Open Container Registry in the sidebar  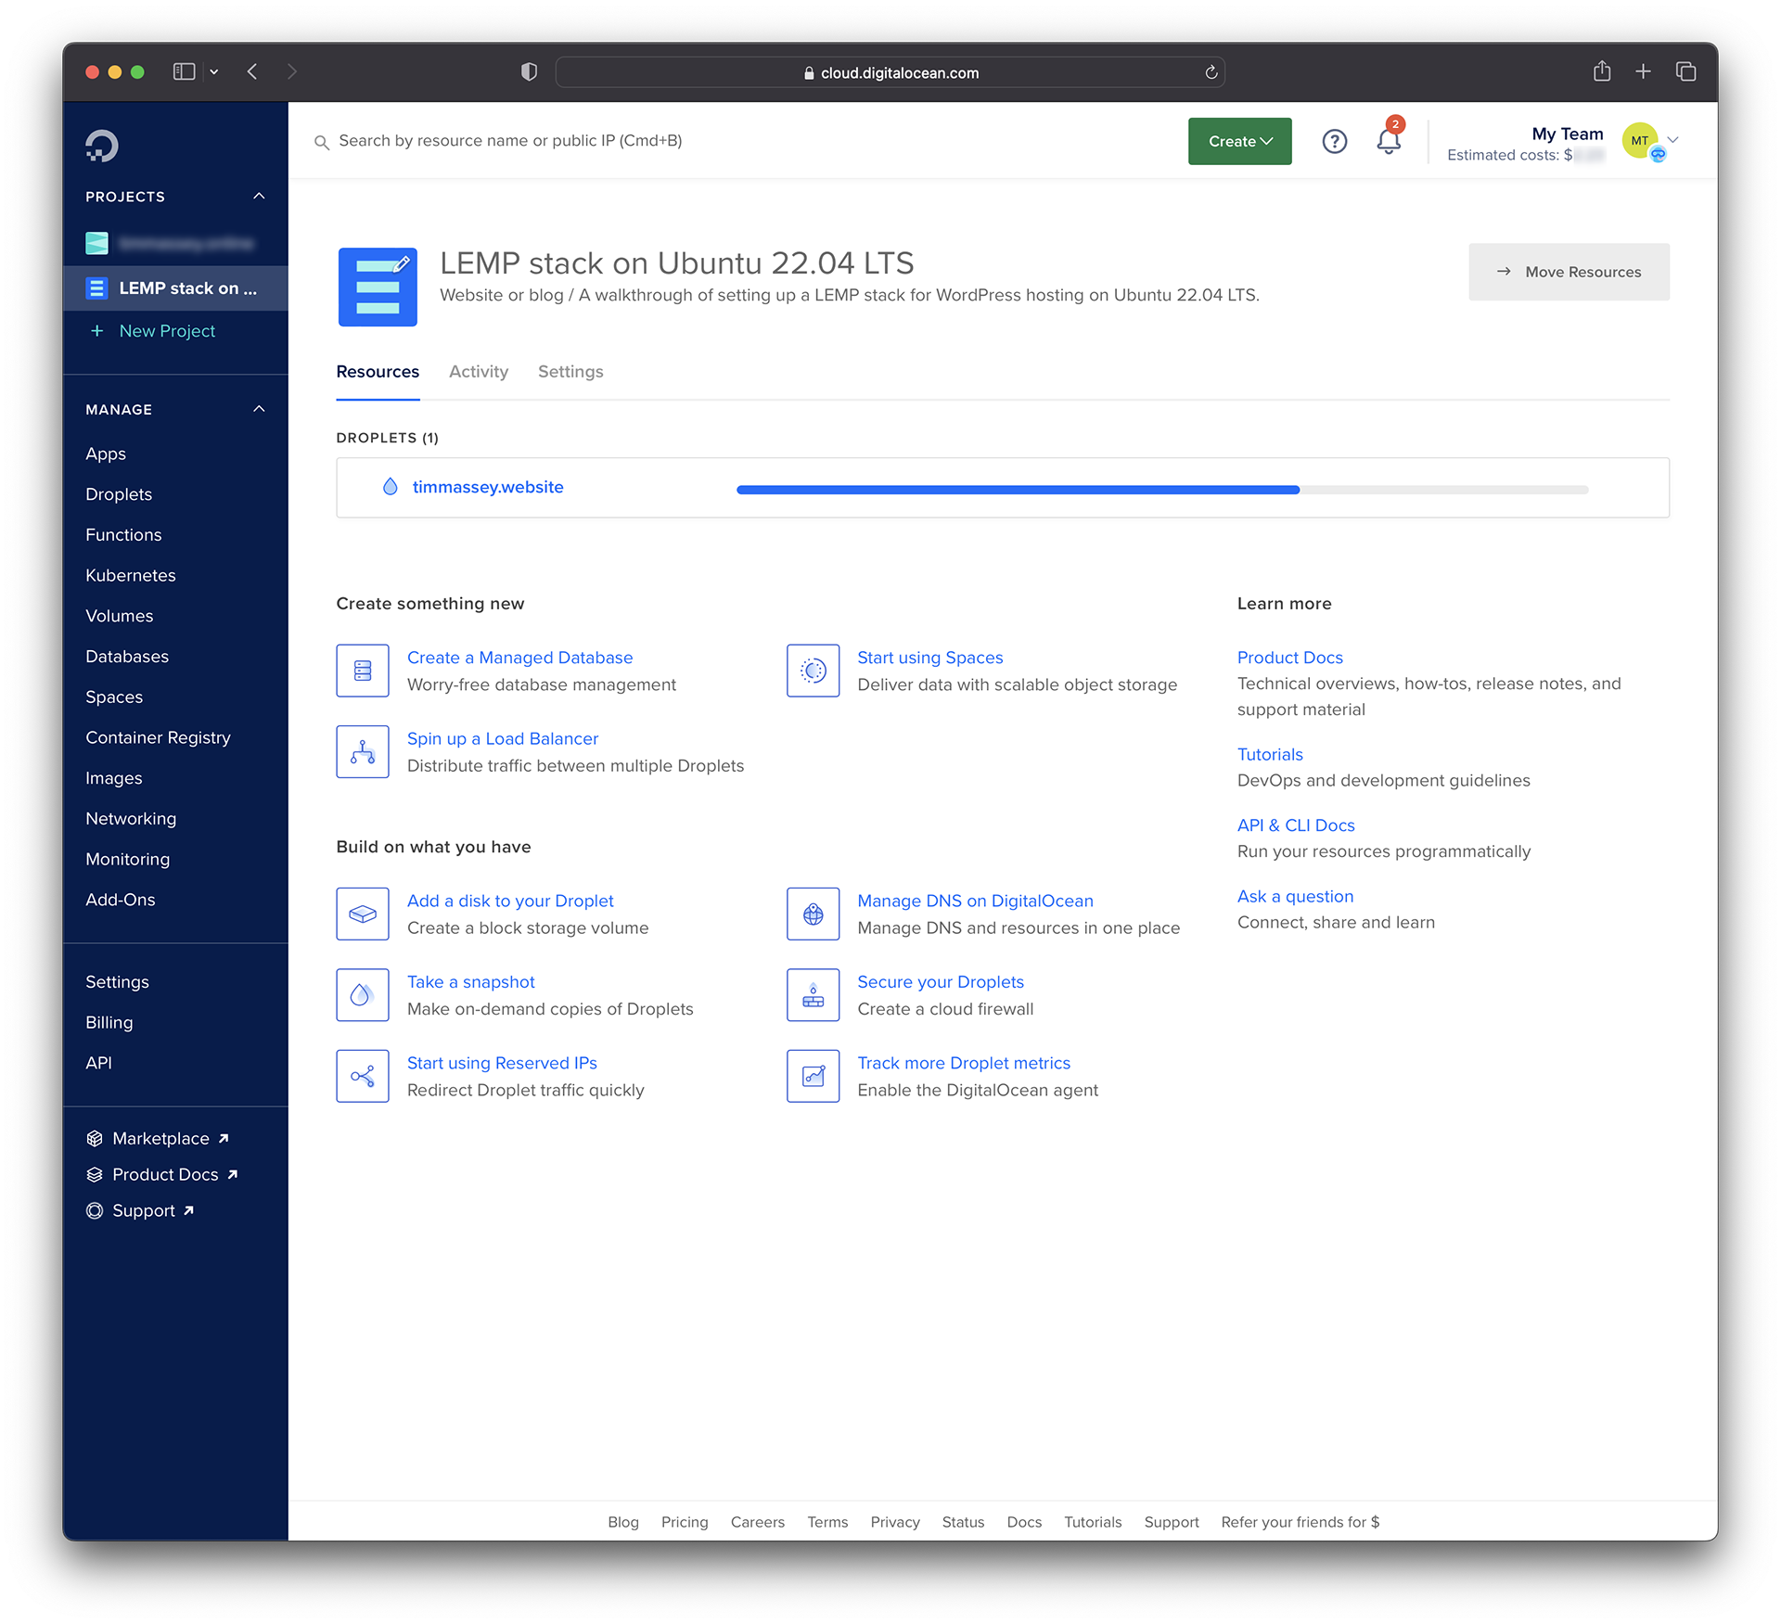(158, 737)
